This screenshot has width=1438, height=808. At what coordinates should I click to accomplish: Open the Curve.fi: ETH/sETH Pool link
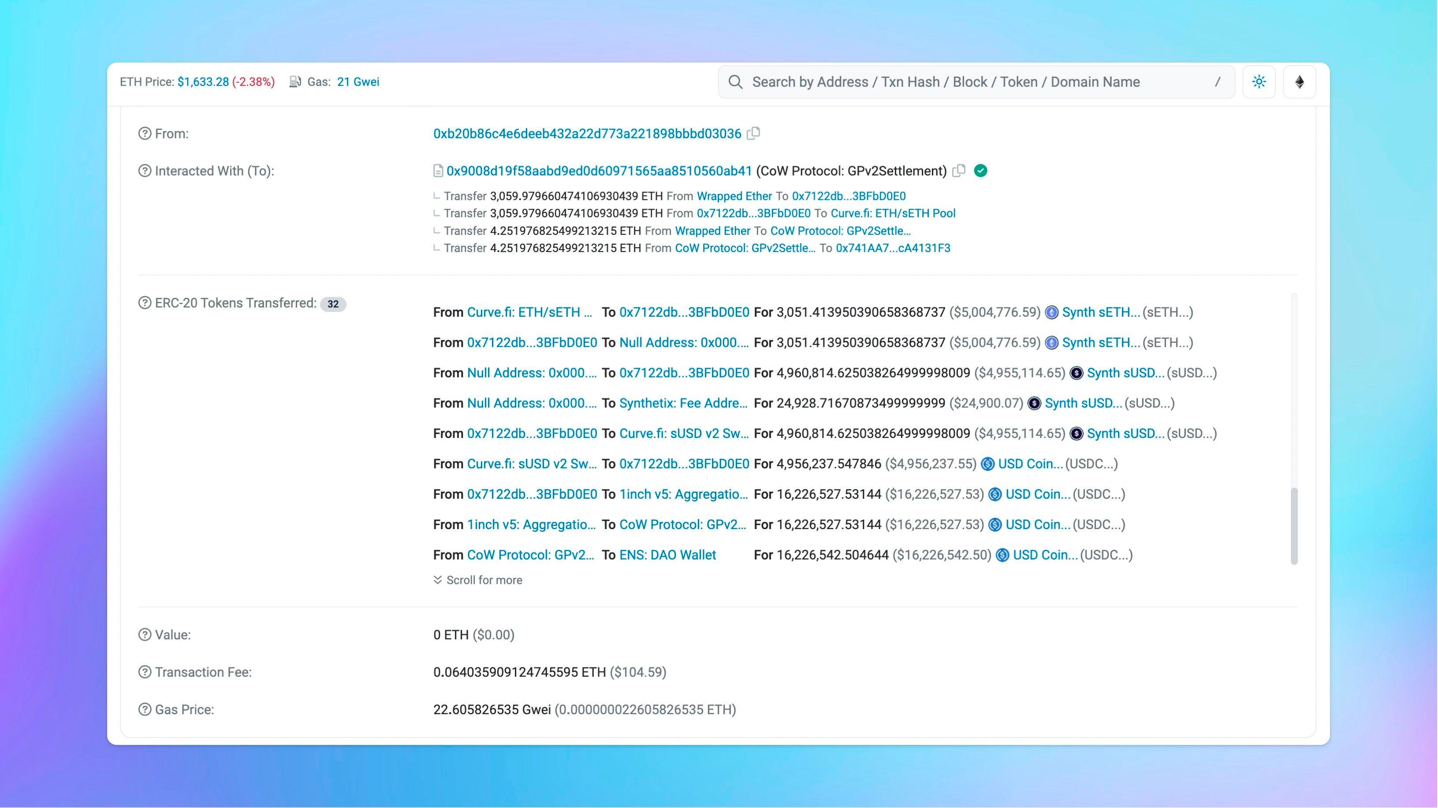pos(893,213)
